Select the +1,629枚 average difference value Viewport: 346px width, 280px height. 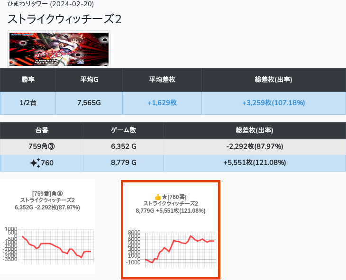pyautogui.click(x=162, y=103)
